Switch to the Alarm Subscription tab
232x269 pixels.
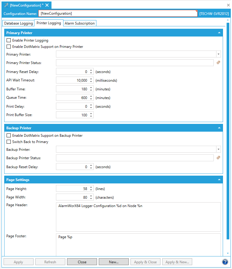click(x=80, y=23)
